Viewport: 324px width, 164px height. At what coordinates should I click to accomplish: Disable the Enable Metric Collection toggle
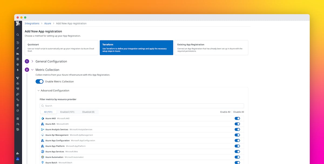coord(39,81)
